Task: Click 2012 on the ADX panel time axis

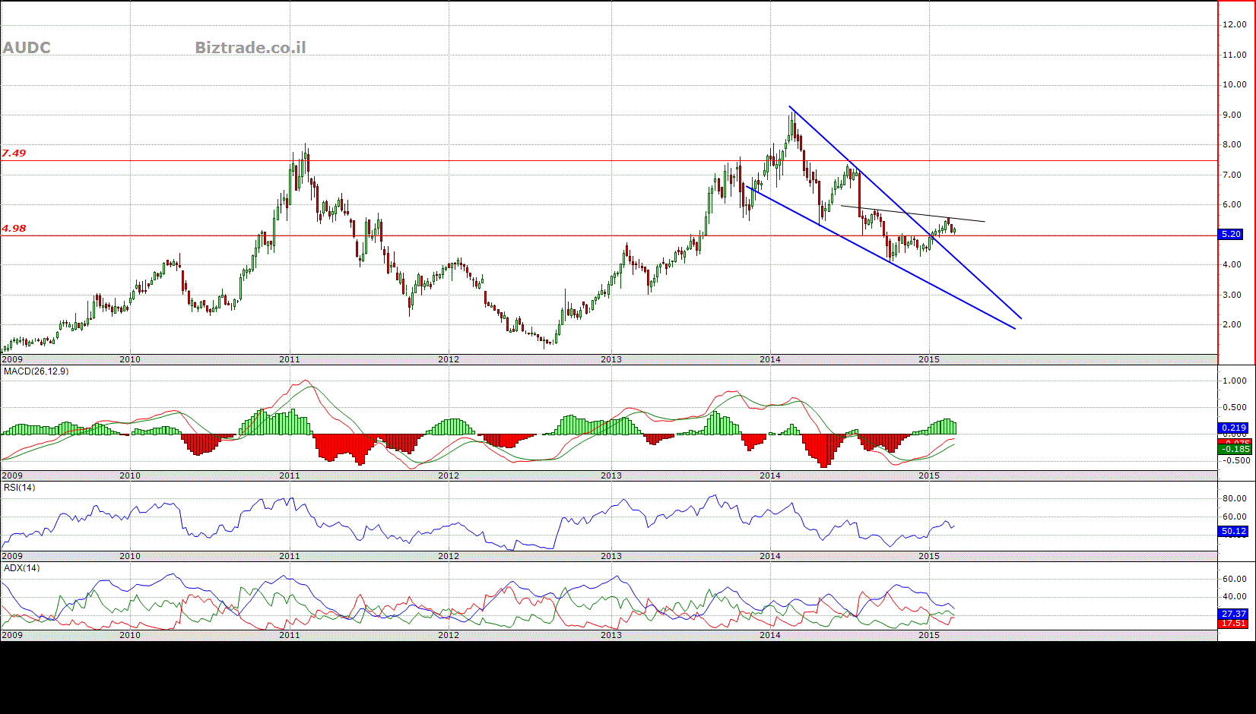Action: (x=449, y=635)
